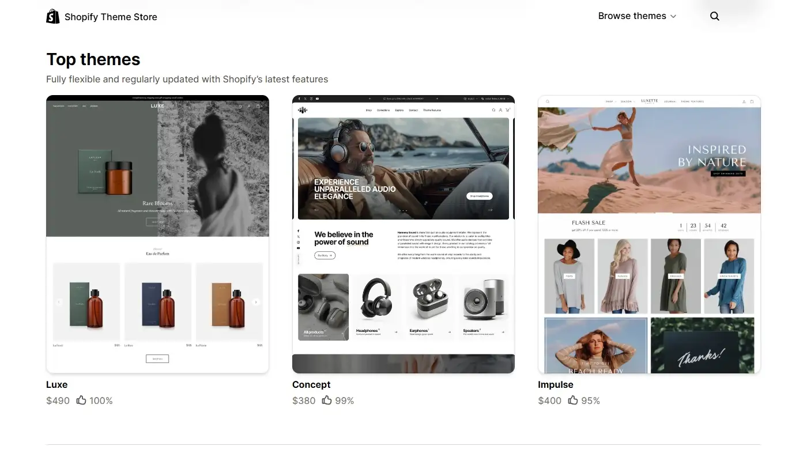This screenshot has width=807, height=461.
Task: Select Collections in Concept's navigation menu
Action: pos(383,110)
